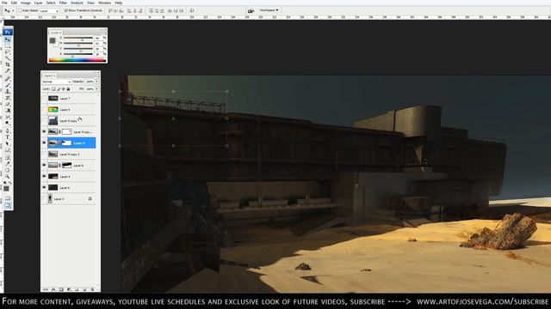Click the Layers panel tab
Screen dimensions: 551x309
[49, 76]
